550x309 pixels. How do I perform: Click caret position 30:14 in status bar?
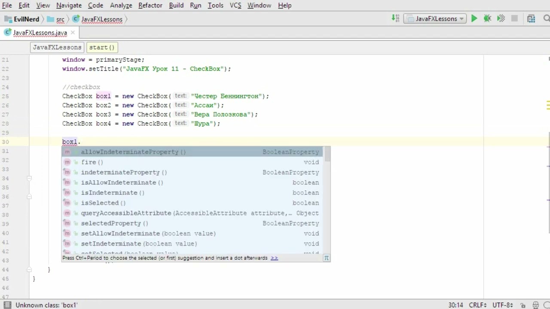(x=455, y=305)
